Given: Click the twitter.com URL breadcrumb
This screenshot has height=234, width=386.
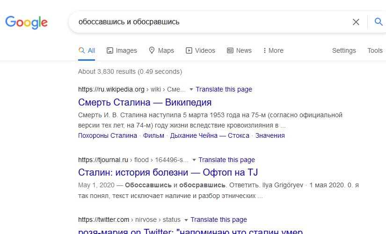Looking at the screenshot, I should [x=129, y=220].
